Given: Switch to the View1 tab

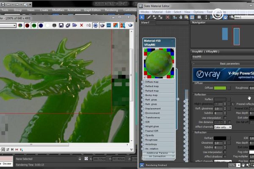Looking at the screenshot, I should click(147, 23).
